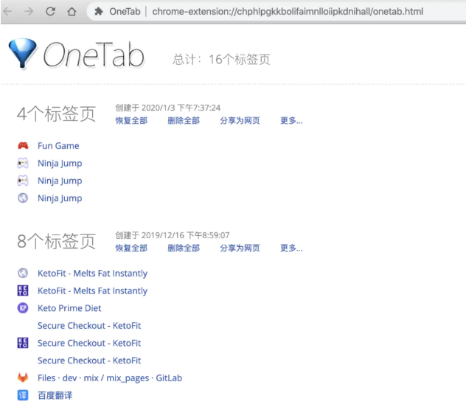Viewport: 466px width, 407px height.
Task: Click the browser reload icon
Action: point(50,12)
